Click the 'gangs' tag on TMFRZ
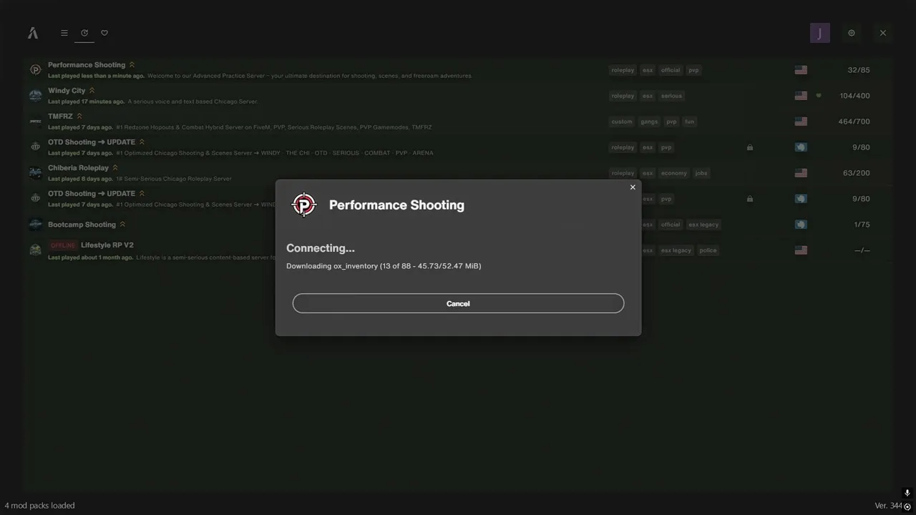 (x=649, y=122)
